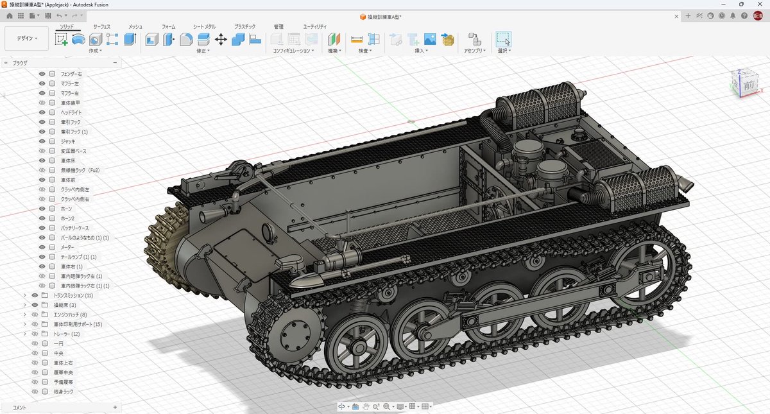Toggle visibility of 変圧器ベース

[x=42, y=151]
